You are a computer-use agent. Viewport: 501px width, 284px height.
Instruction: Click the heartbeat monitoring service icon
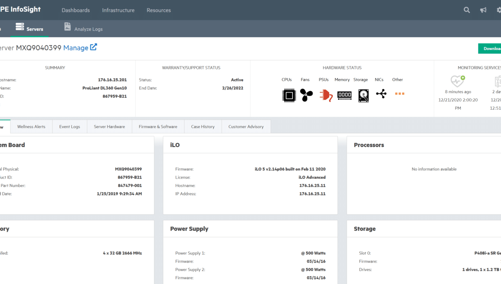pos(458,81)
